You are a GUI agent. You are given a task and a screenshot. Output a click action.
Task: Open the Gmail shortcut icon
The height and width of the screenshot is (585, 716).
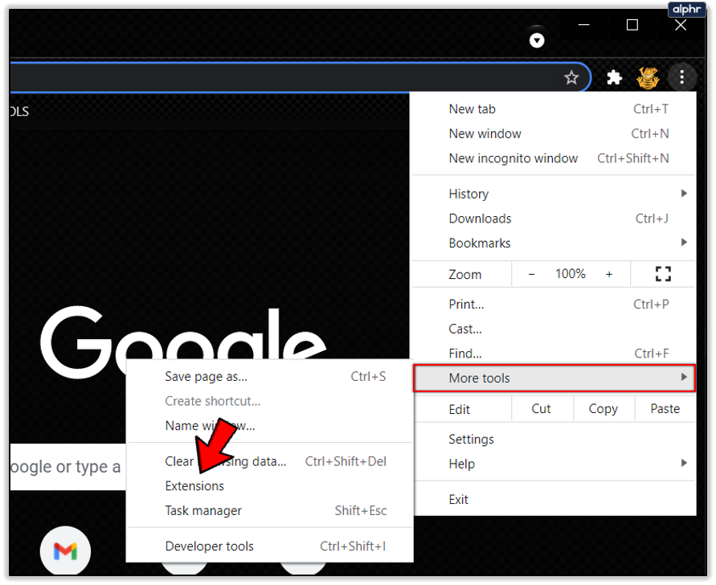pos(65,550)
